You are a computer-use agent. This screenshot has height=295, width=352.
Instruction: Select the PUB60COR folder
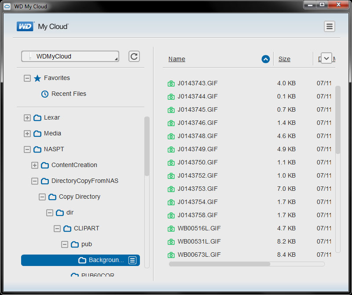coord(98,275)
